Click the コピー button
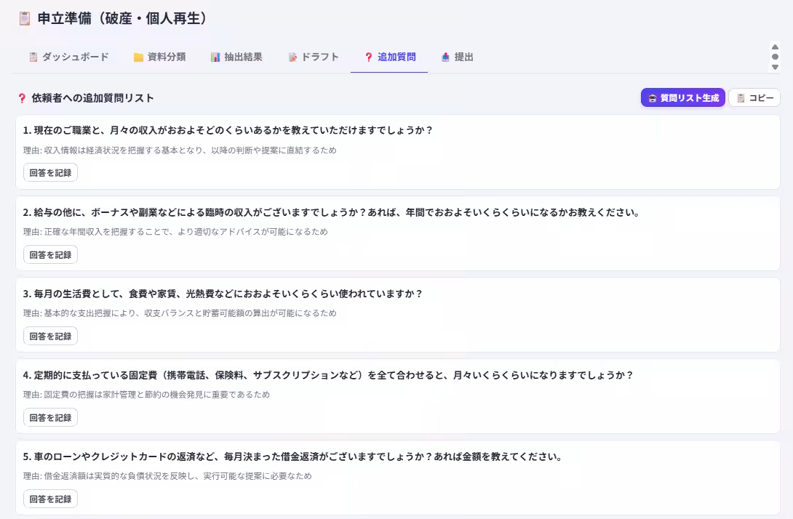The image size is (793, 519). (754, 96)
